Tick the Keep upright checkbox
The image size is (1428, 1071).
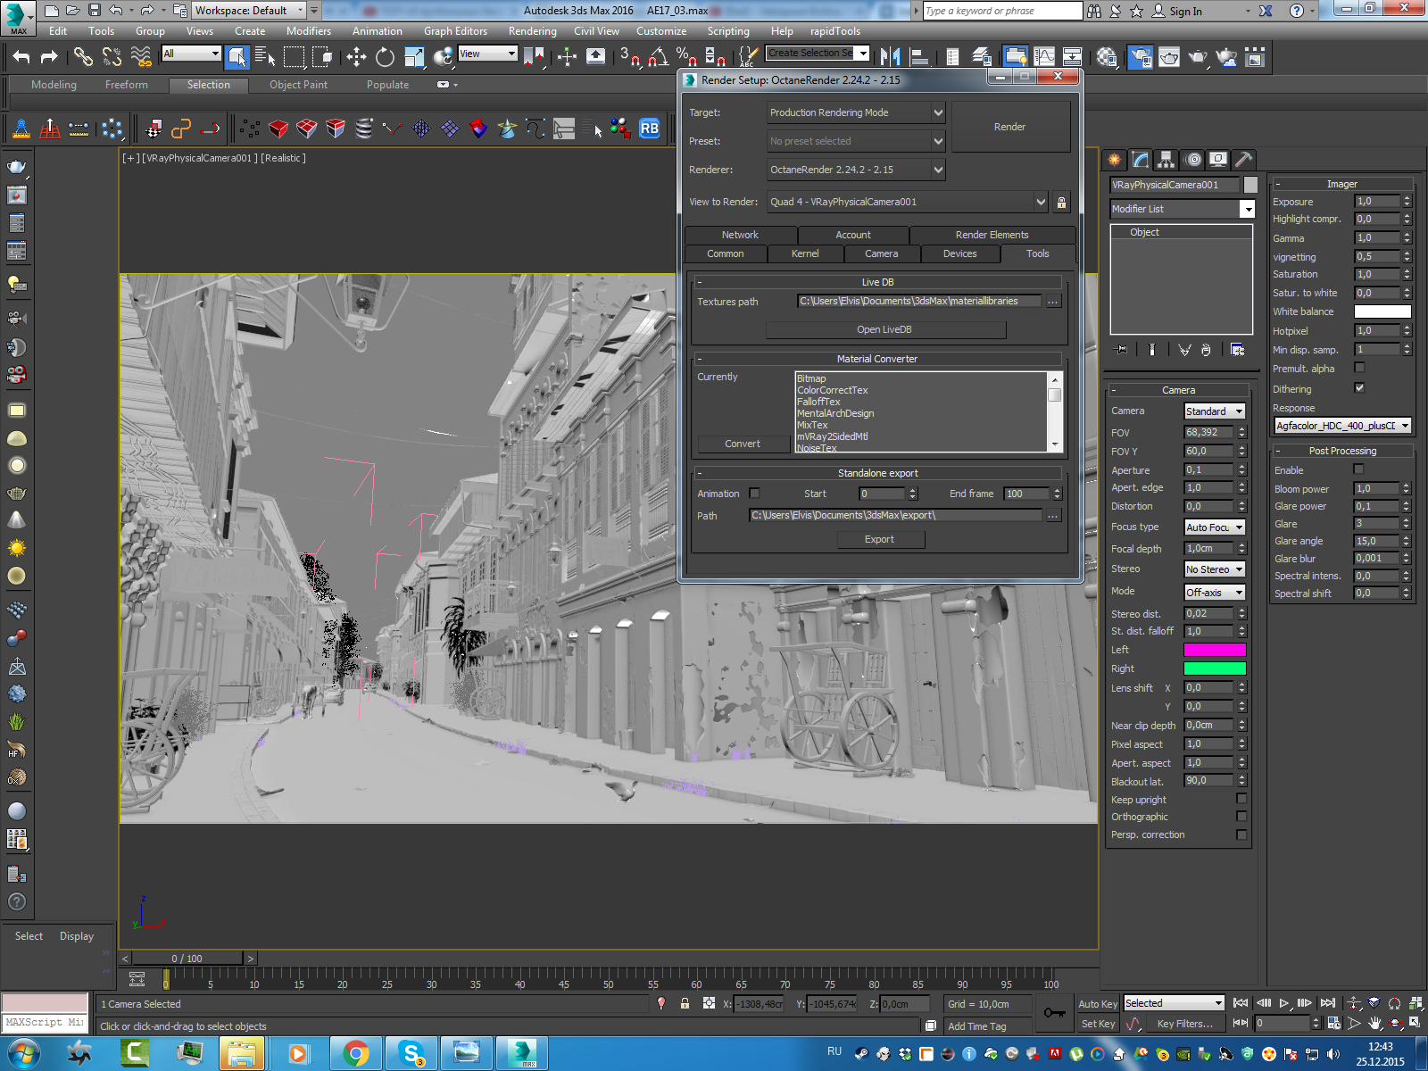pyautogui.click(x=1241, y=799)
